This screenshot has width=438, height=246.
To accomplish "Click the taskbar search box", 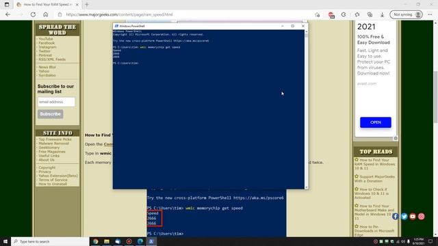I will (50, 241).
